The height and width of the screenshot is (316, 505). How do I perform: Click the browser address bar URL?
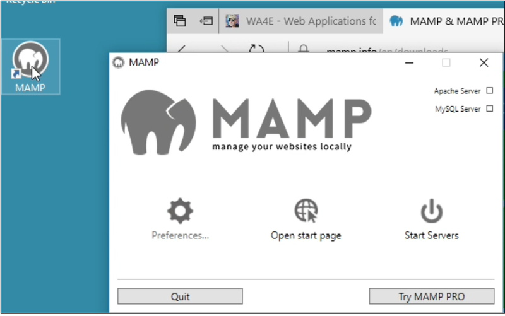click(x=387, y=50)
